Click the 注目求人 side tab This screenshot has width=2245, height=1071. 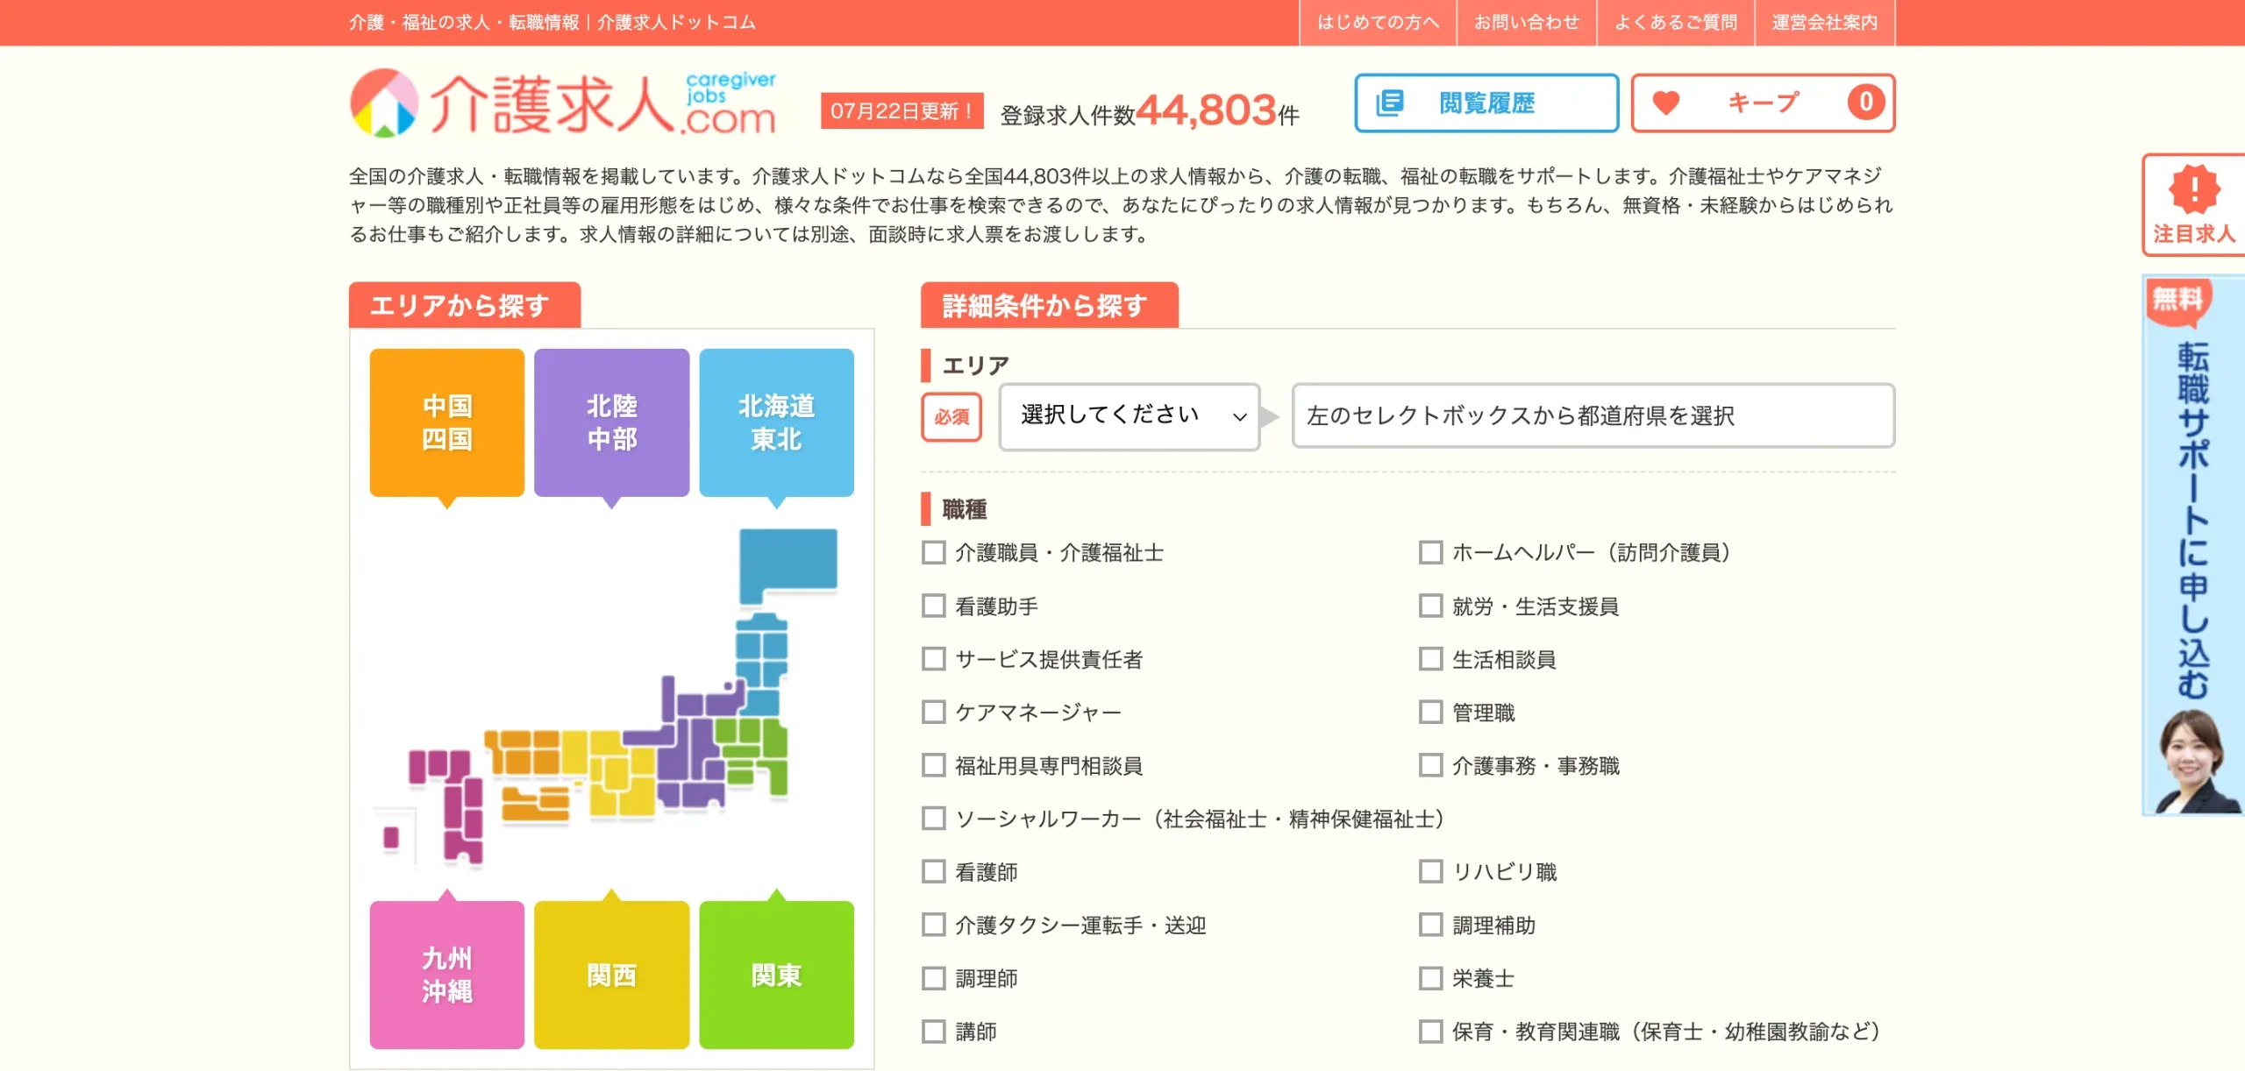pos(2193,205)
